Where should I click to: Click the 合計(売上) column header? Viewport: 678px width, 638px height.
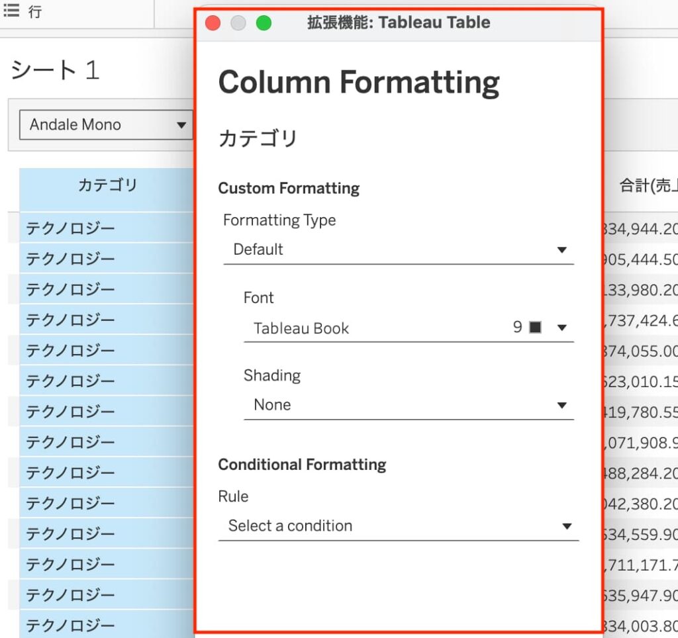(646, 186)
